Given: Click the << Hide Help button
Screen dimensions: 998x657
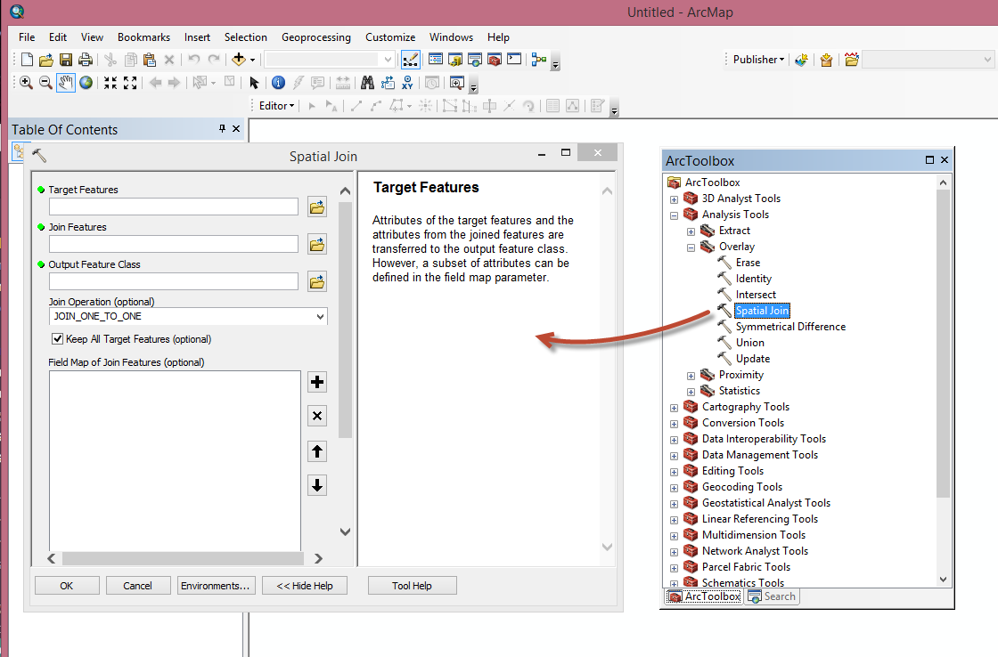Looking at the screenshot, I should pos(304,586).
